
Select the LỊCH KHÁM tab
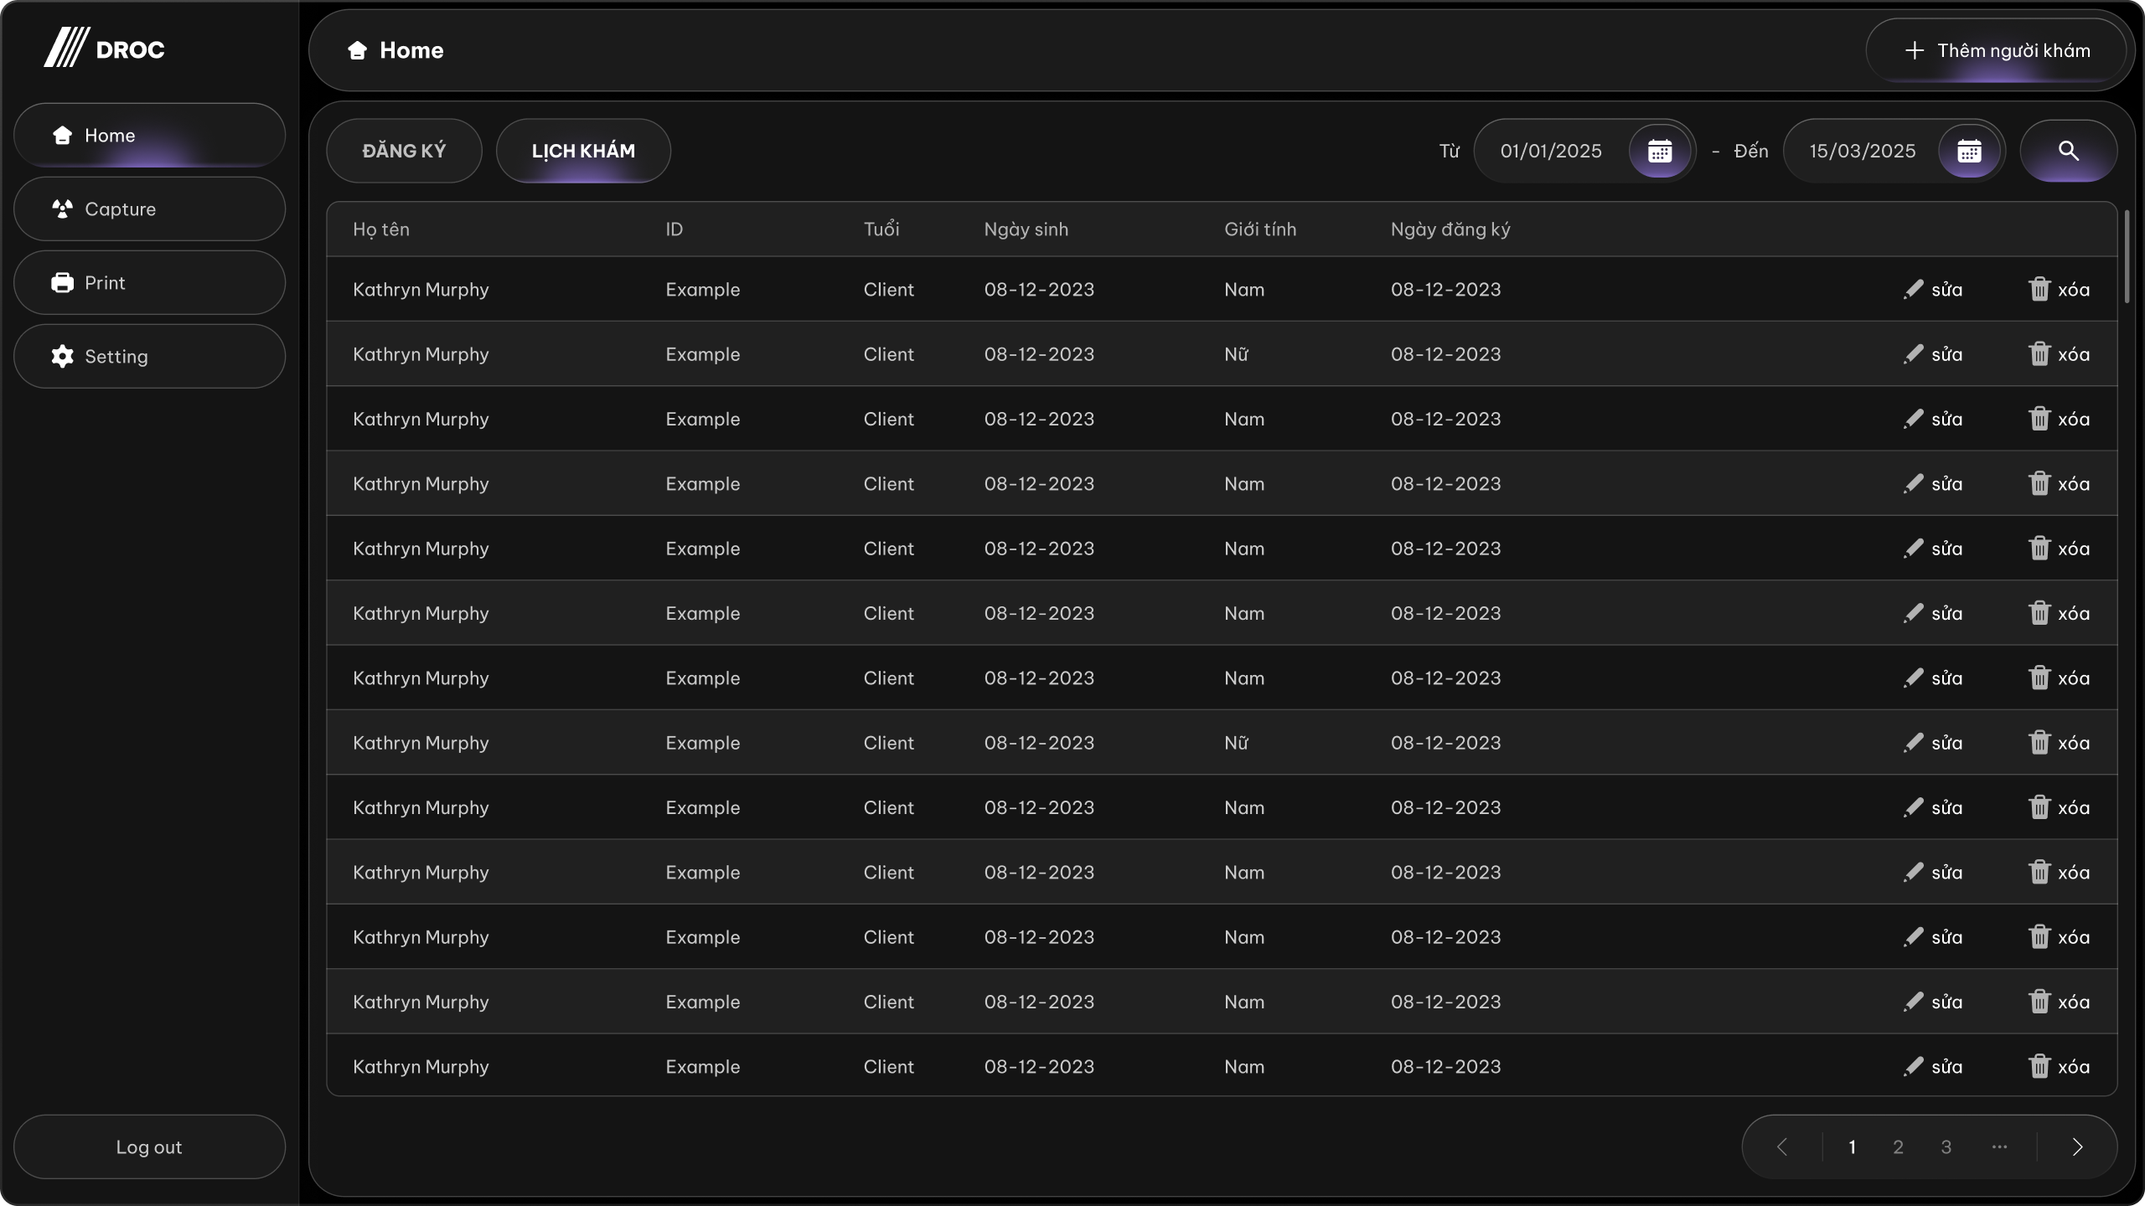point(583,151)
